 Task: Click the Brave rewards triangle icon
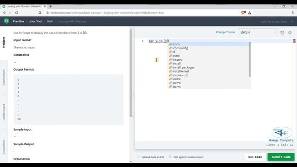click(x=250, y=13)
